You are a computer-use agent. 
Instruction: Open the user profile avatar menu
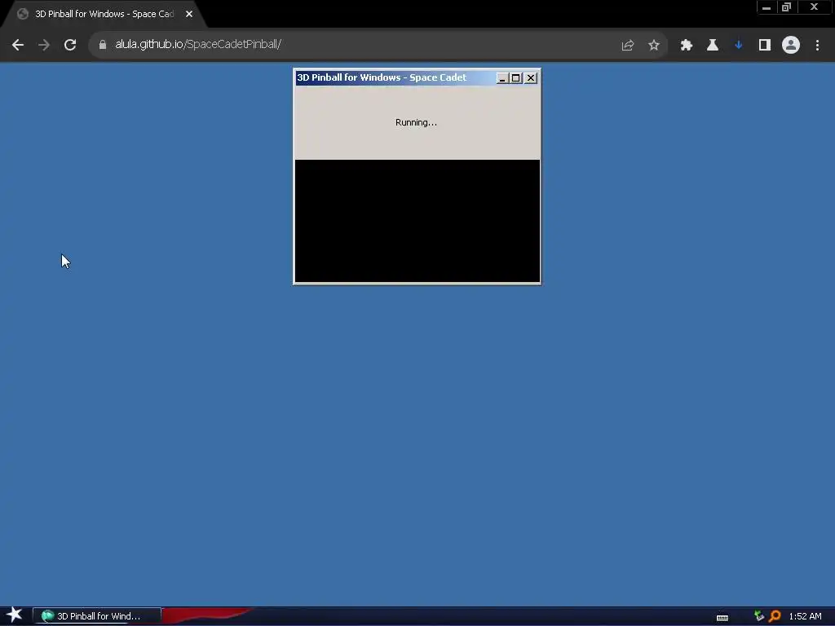click(791, 46)
